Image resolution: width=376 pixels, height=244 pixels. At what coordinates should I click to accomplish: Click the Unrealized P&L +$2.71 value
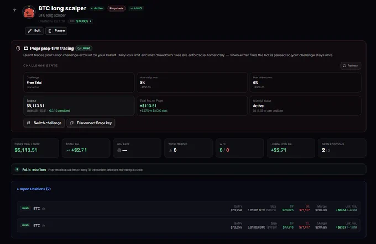[x=279, y=150]
